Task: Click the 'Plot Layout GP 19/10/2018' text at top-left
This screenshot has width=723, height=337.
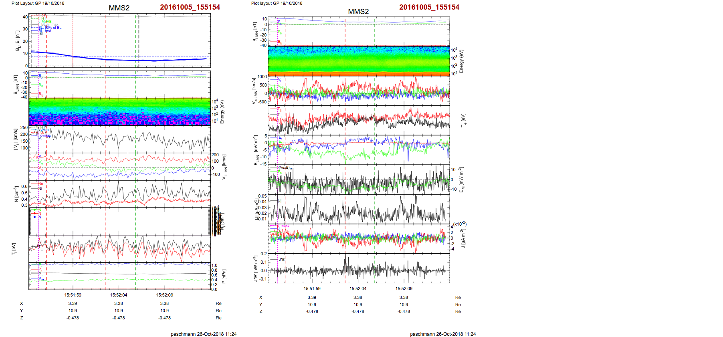Action: click(38, 3)
